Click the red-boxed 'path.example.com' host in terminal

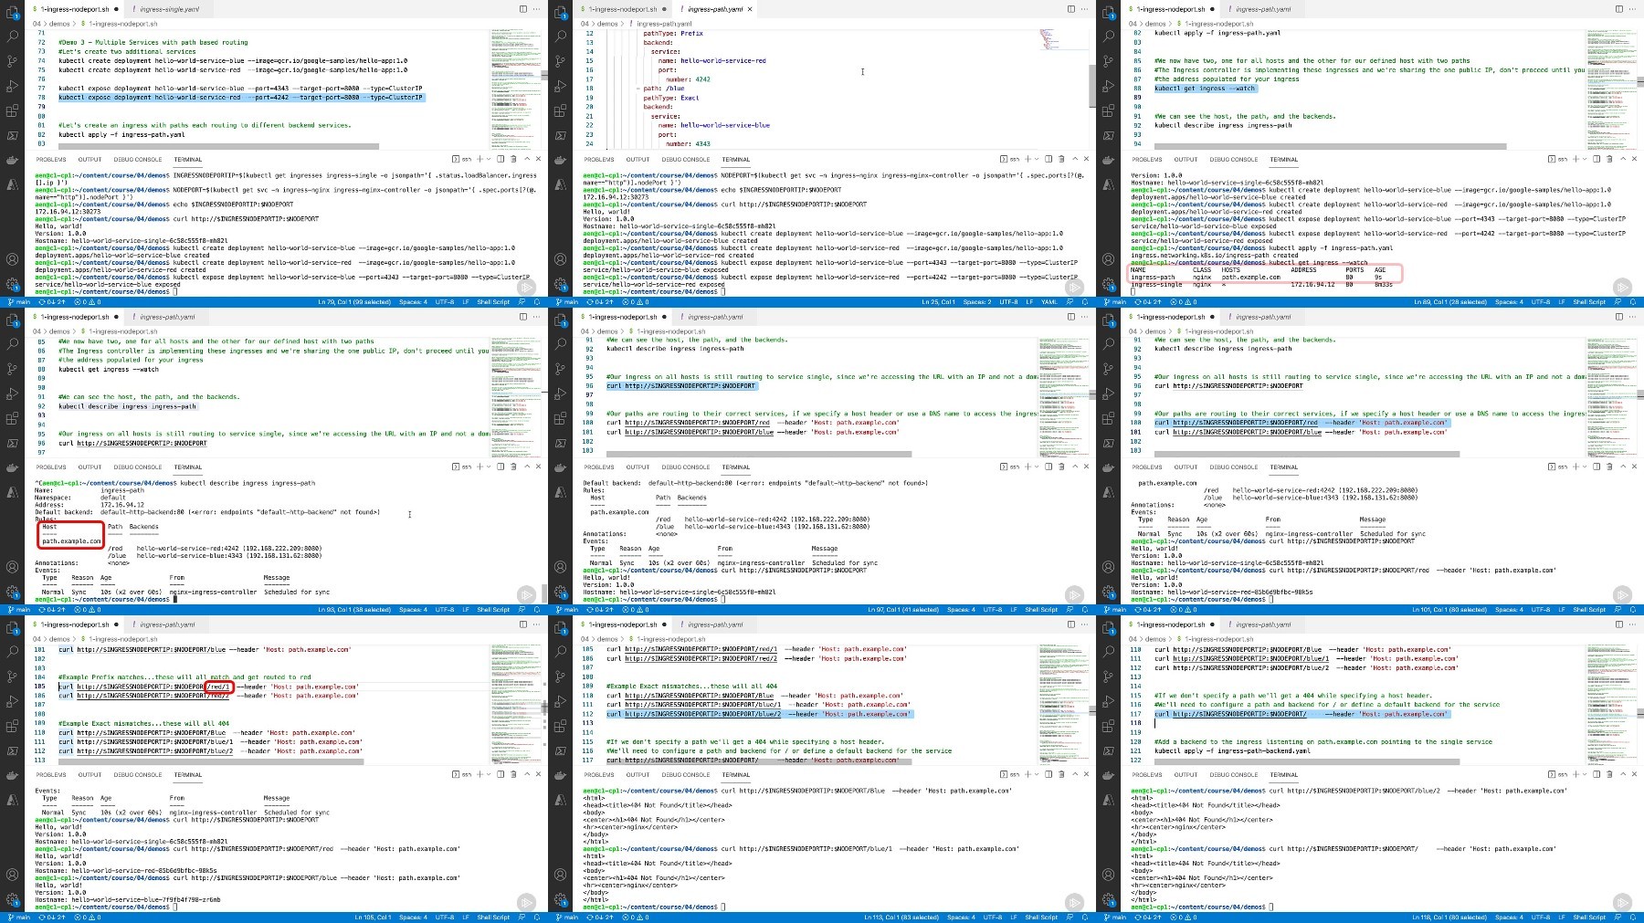pos(71,541)
